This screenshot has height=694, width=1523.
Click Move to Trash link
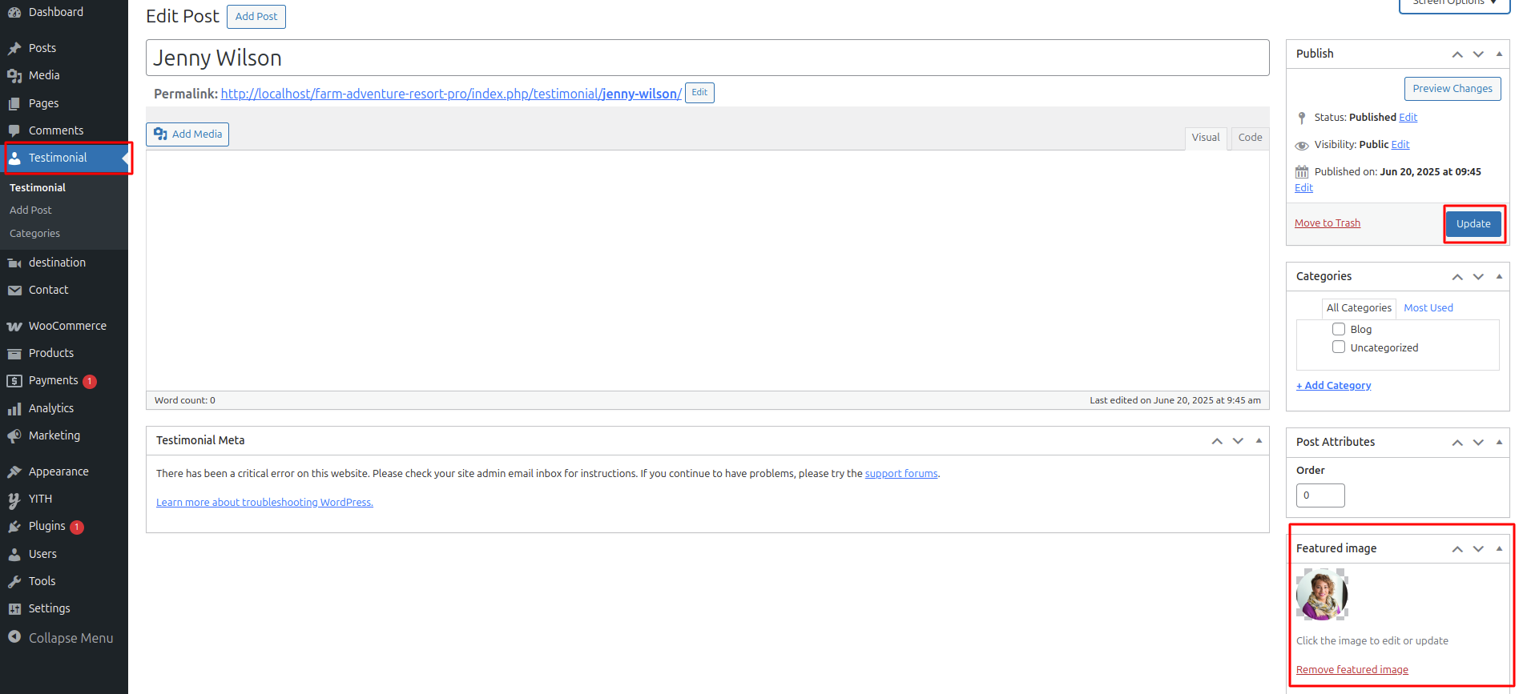pos(1327,223)
